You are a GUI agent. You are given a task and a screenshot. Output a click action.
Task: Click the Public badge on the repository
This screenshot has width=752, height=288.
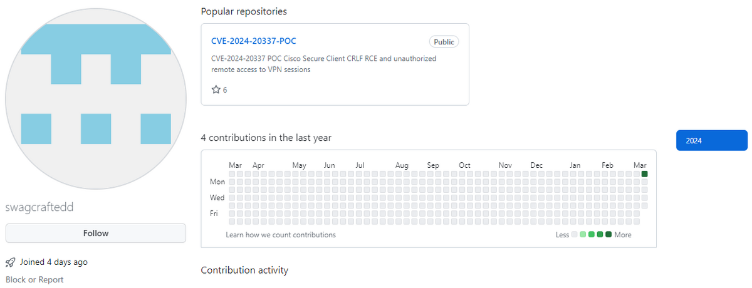tap(444, 42)
